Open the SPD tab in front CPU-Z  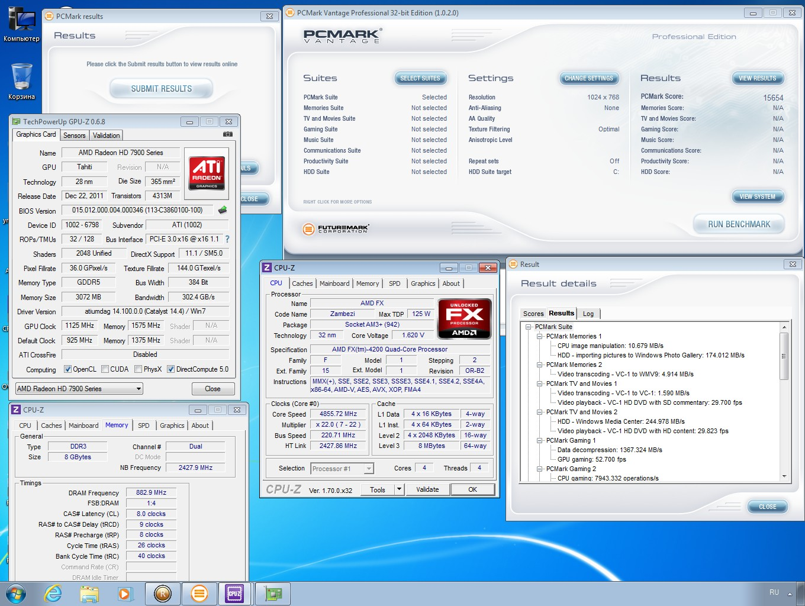[395, 283]
